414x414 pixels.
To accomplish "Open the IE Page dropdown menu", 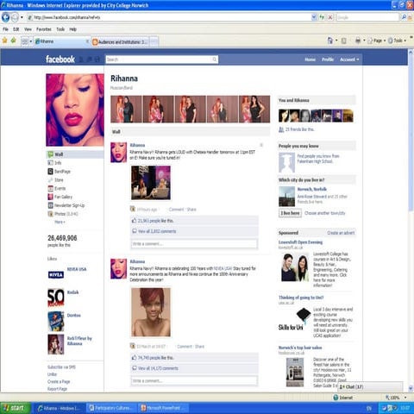I will click(x=377, y=41).
